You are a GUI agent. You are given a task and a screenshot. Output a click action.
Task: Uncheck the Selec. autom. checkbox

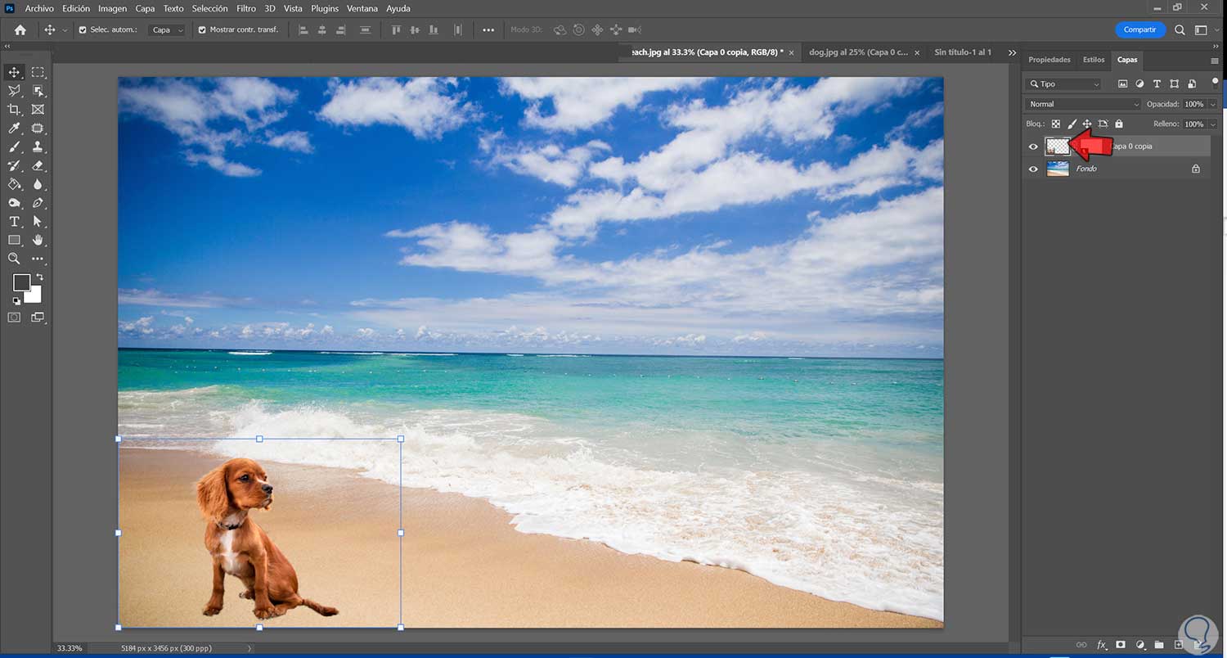pos(83,30)
